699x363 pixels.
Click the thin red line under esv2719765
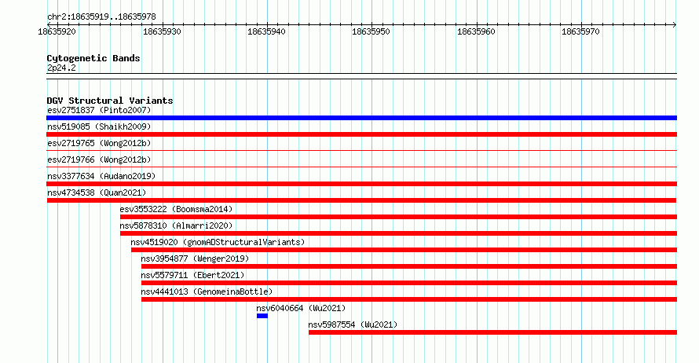pos(361,151)
